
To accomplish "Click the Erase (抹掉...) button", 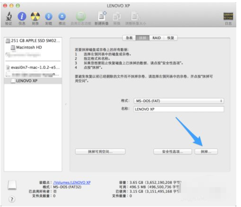I will point(206,152).
